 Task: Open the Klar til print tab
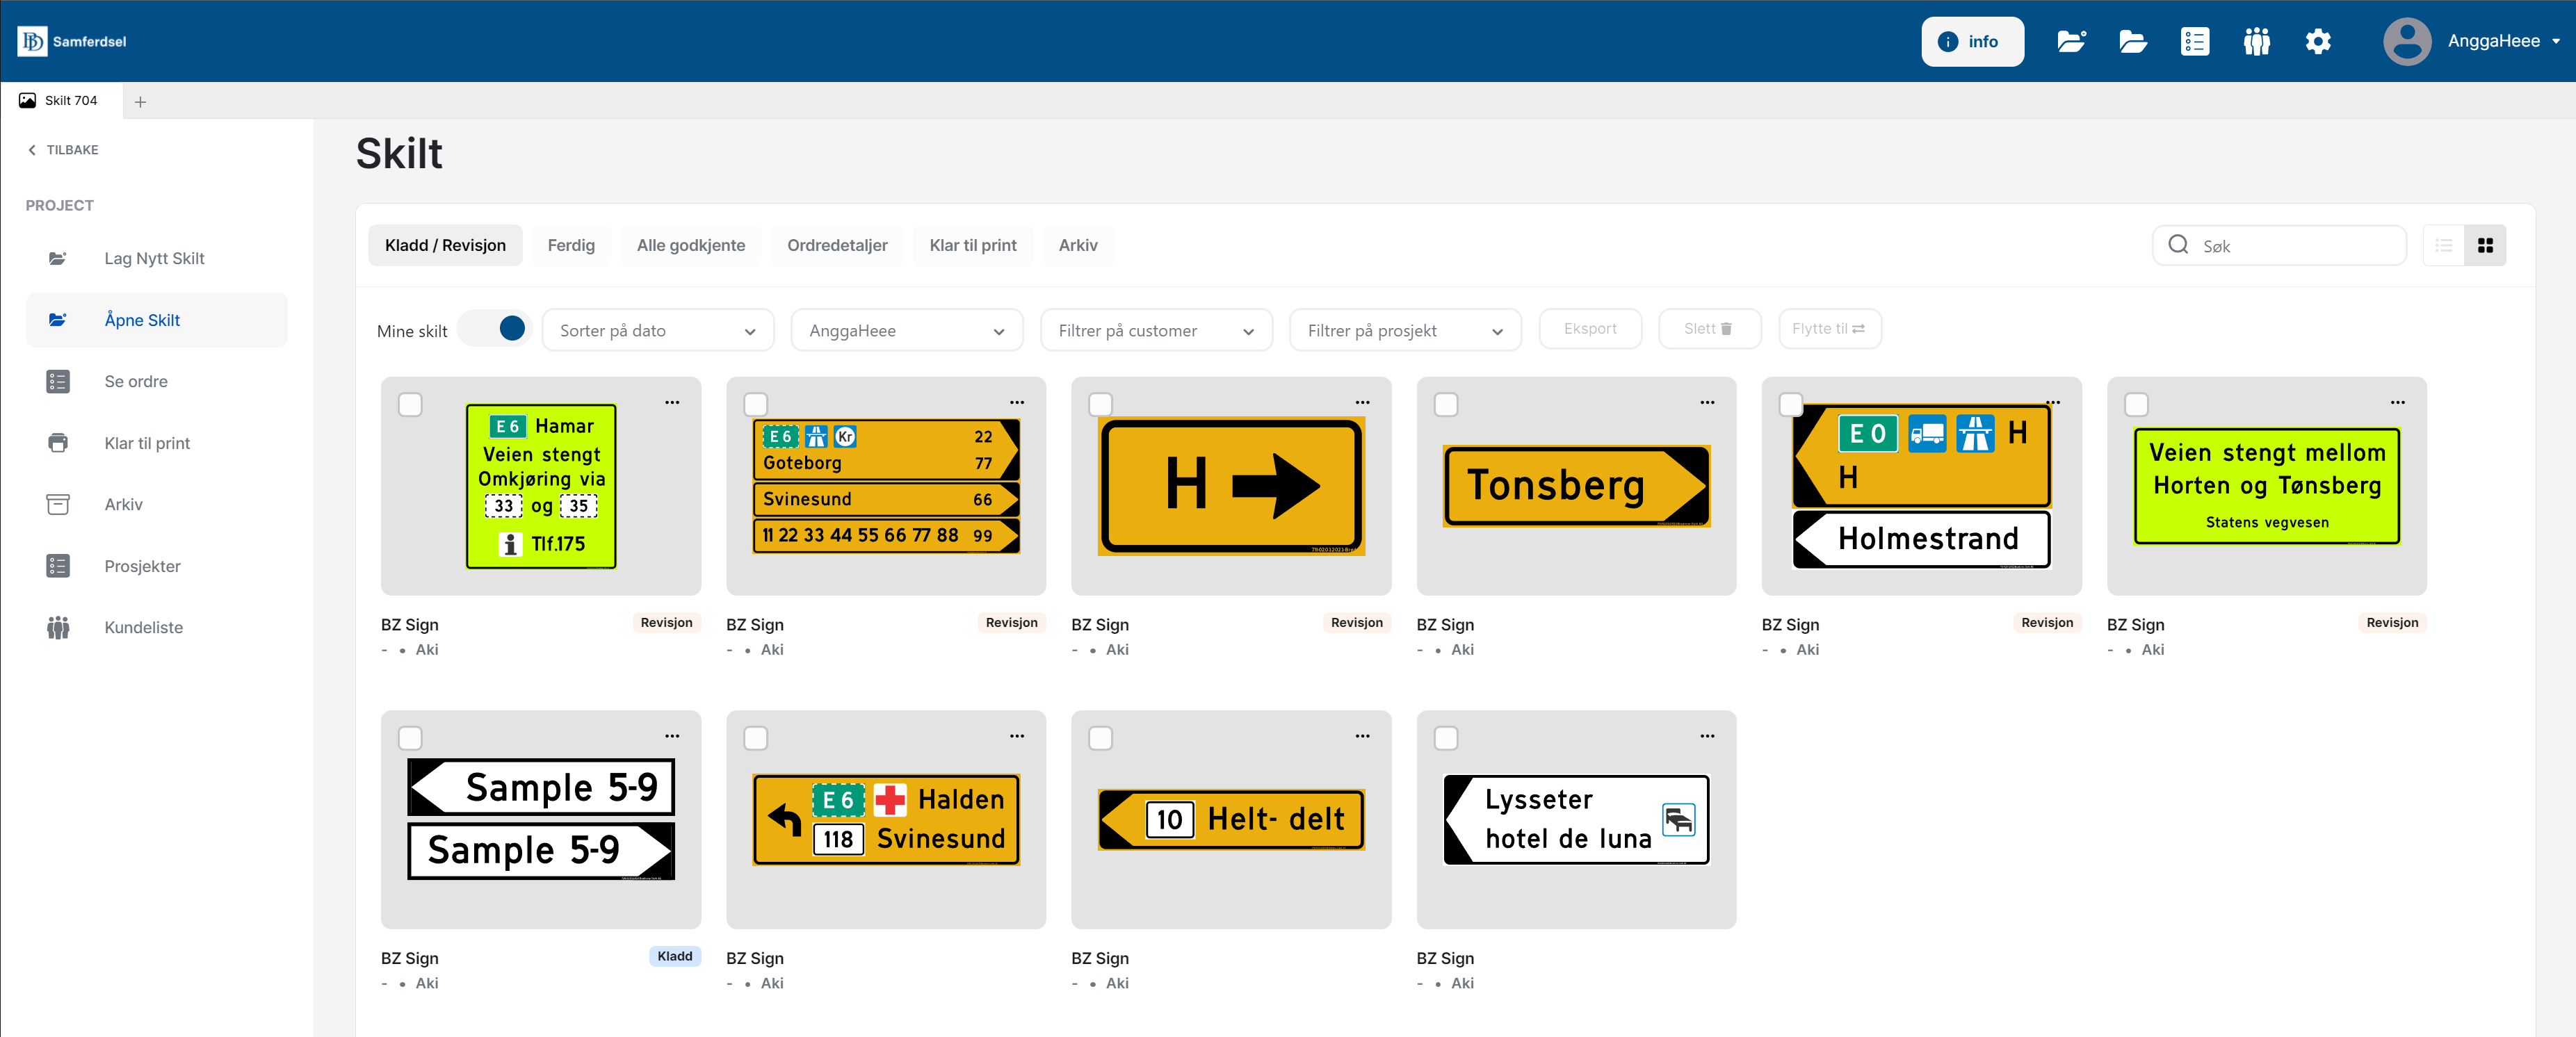972,245
